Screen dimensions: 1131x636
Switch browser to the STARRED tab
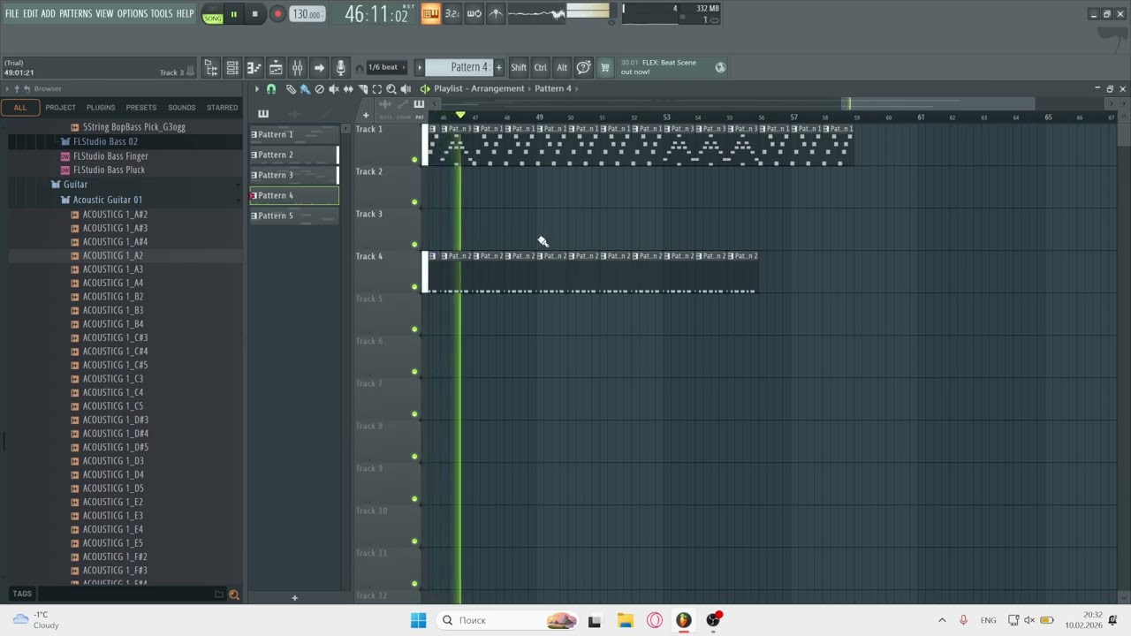[x=222, y=108]
